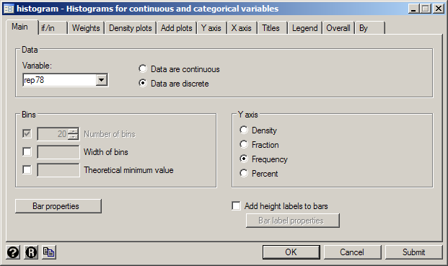Image resolution: width=448 pixels, height=266 pixels.
Task: Click the Theoretical minimum value input field
Action: coord(58,170)
